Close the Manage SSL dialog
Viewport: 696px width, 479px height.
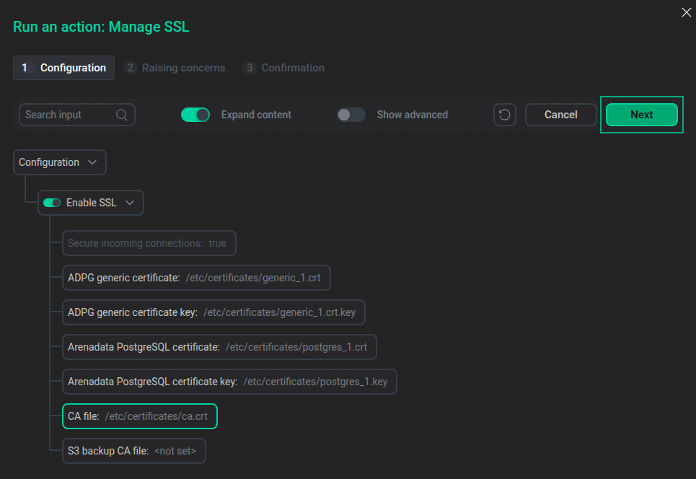point(686,12)
